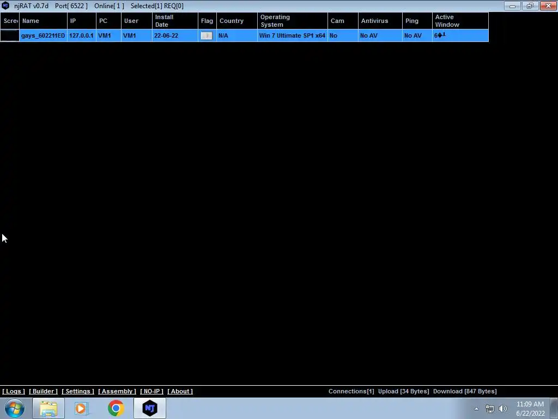558x419 pixels.
Task: Click the VM1 cell under User column
Action: (x=137, y=35)
